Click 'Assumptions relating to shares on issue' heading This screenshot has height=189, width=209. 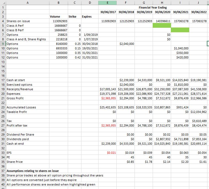tap(33, 171)
